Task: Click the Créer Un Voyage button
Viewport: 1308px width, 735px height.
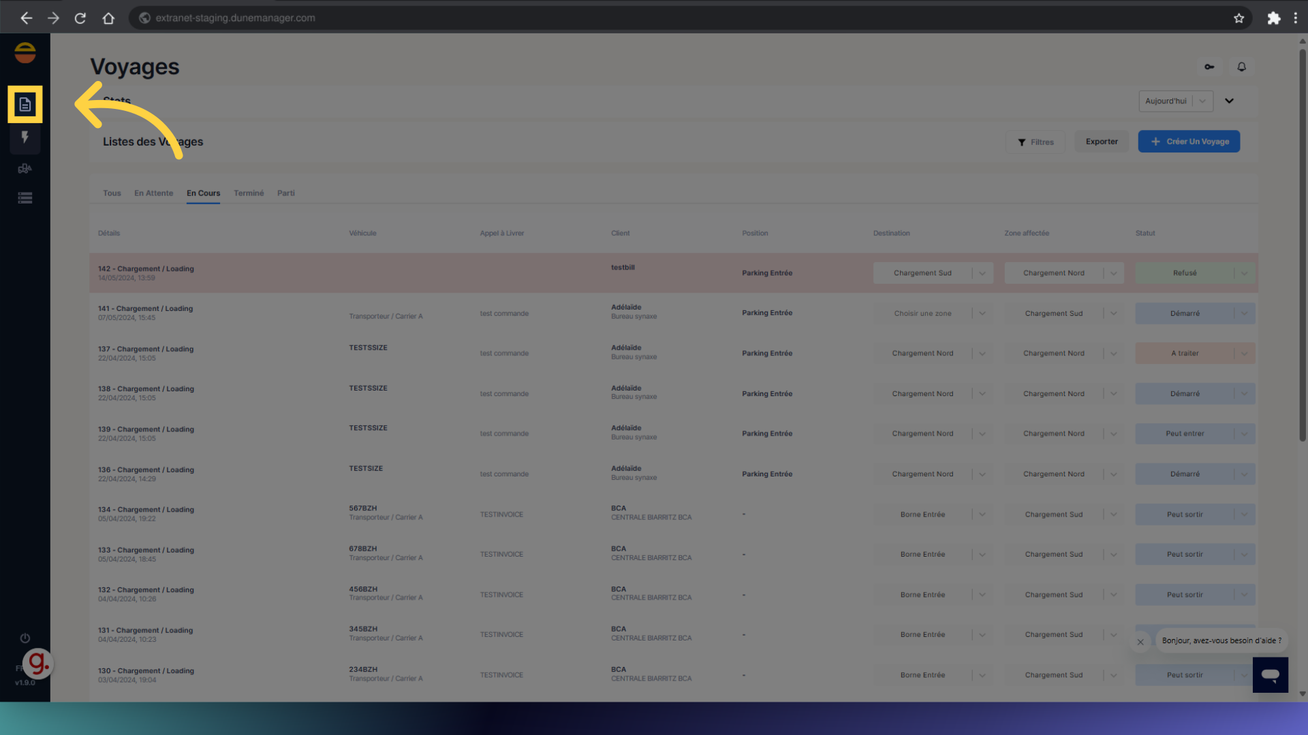Action: 1189,142
